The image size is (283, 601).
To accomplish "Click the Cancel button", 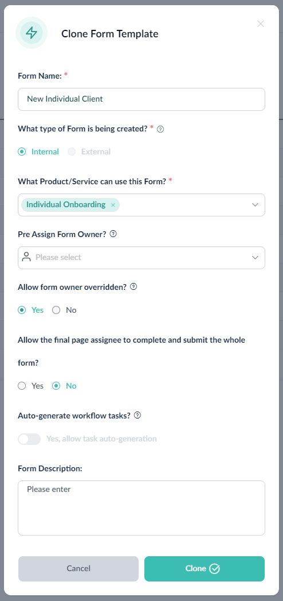I will coord(78,568).
